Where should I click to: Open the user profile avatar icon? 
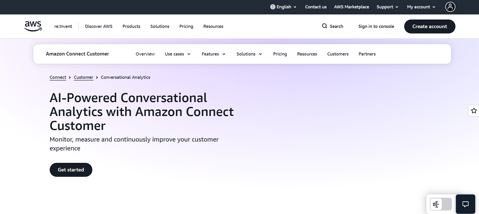(450, 7)
